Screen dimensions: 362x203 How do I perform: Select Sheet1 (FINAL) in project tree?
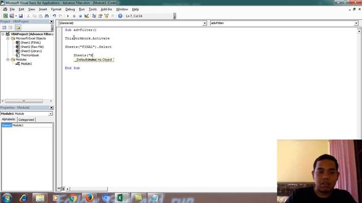(x=31, y=43)
